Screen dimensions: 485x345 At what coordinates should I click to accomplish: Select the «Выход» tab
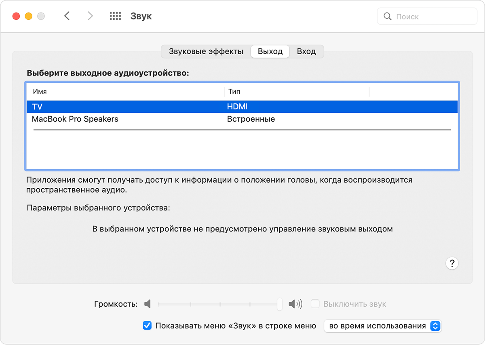click(x=270, y=52)
